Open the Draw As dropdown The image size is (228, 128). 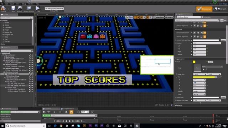pos(199,91)
